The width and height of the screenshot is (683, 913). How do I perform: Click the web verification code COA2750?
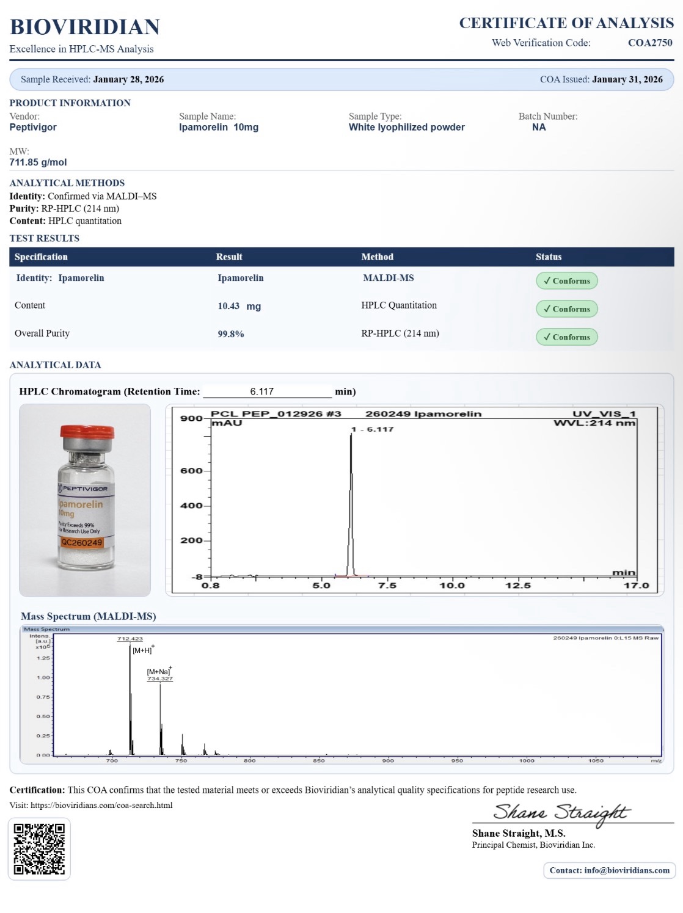[x=650, y=43]
